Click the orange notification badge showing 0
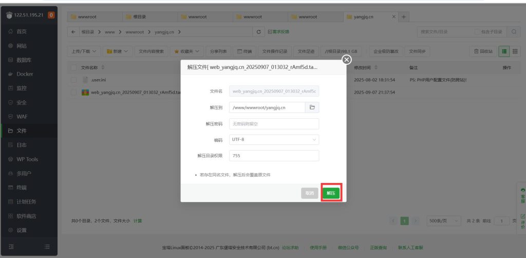526x258 pixels. (51, 15)
